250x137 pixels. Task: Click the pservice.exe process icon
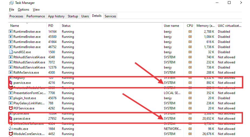coord(11,83)
